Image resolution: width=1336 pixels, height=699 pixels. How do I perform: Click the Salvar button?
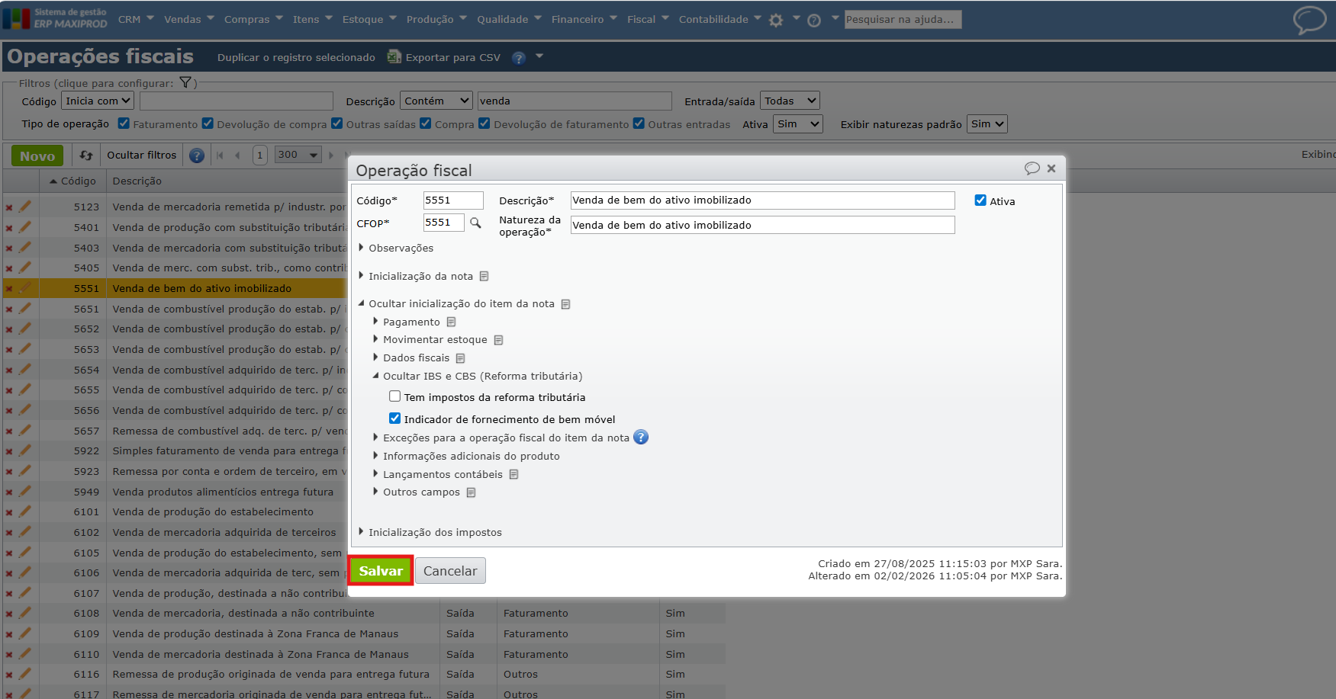tap(381, 571)
